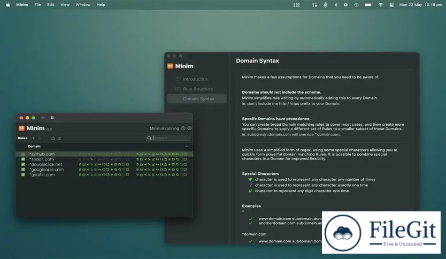Pause Minim with the pause button
The width and height of the screenshot is (446, 259).
click(x=52, y=118)
